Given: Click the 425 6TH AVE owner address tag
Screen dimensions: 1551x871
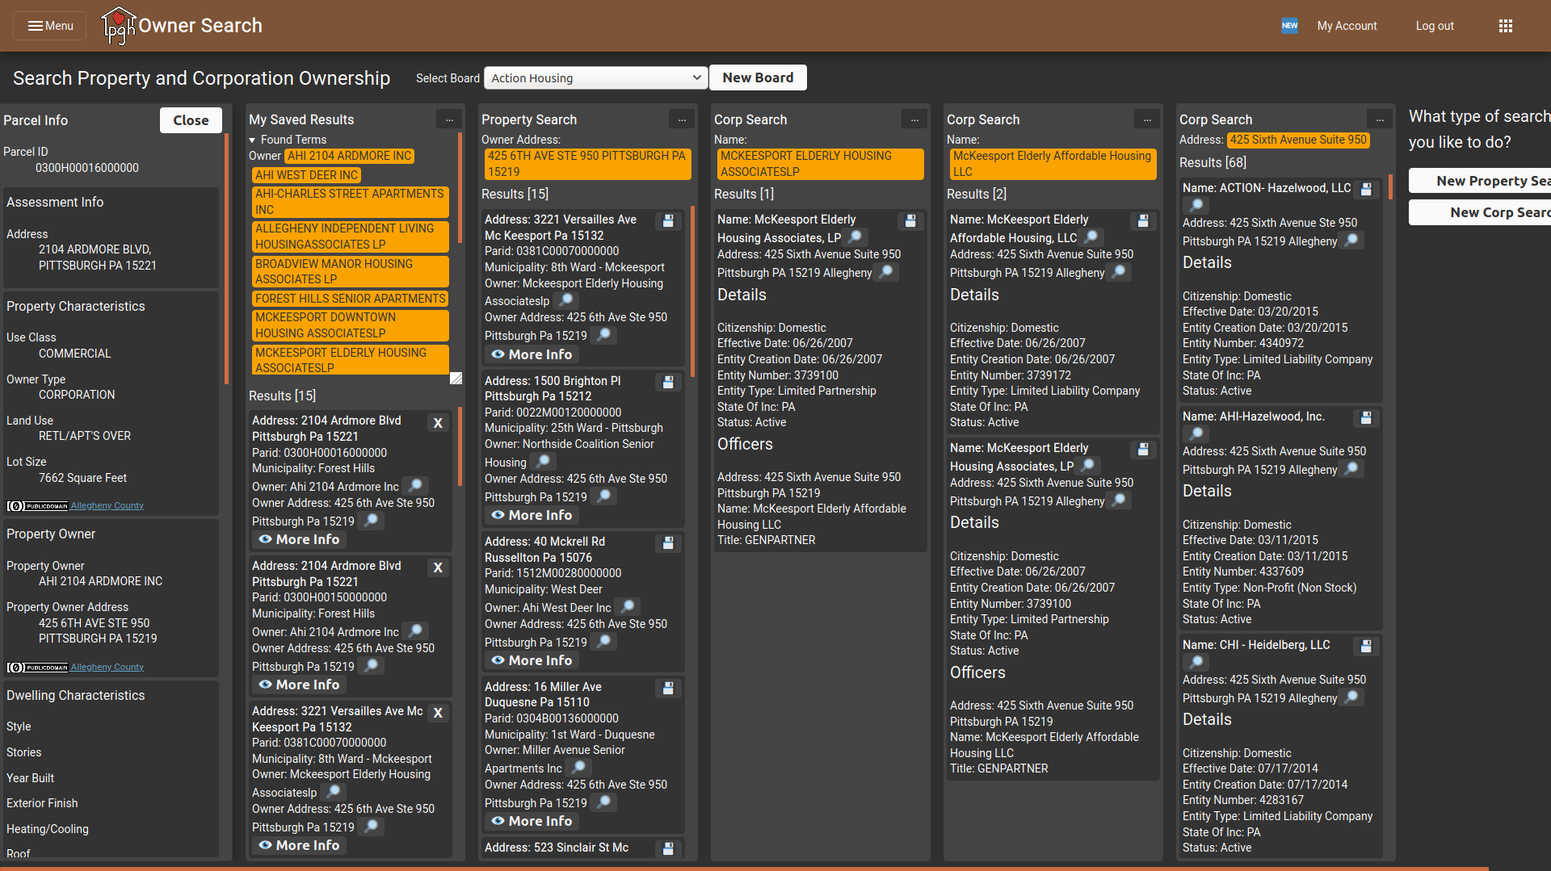Looking at the screenshot, I should coord(588,164).
